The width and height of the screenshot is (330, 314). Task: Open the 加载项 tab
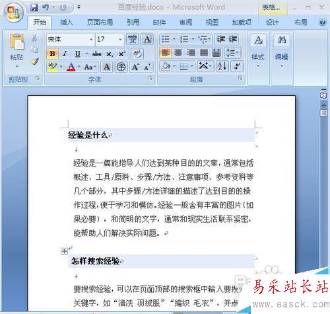tap(242, 22)
